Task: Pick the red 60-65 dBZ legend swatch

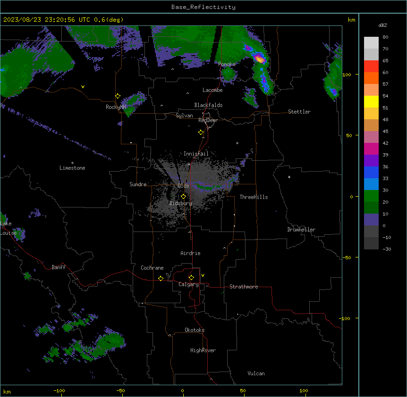Action: pyautogui.click(x=371, y=66)
